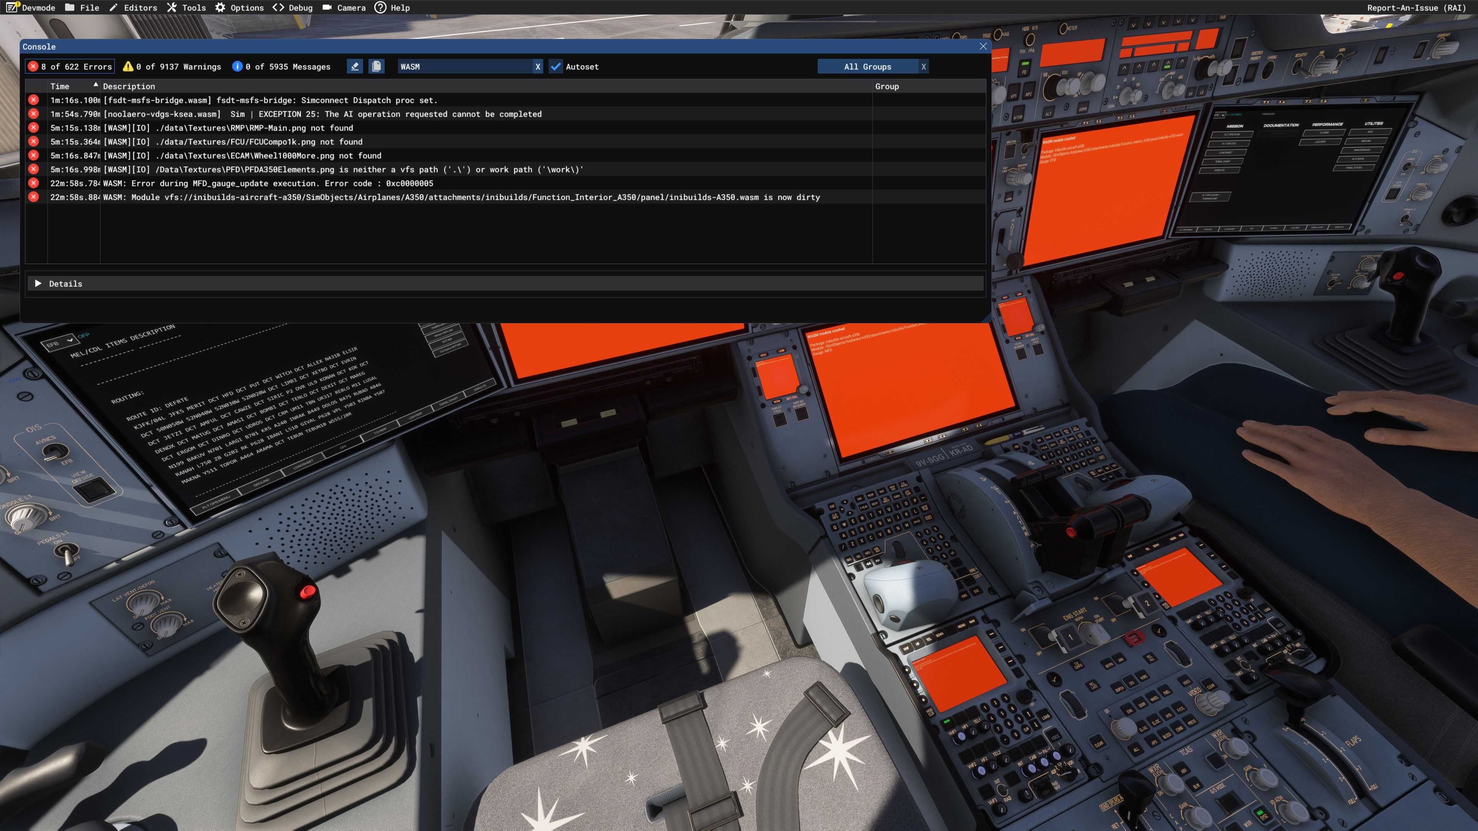
Task: Click the red error icon of first log row
Action: 34,100
